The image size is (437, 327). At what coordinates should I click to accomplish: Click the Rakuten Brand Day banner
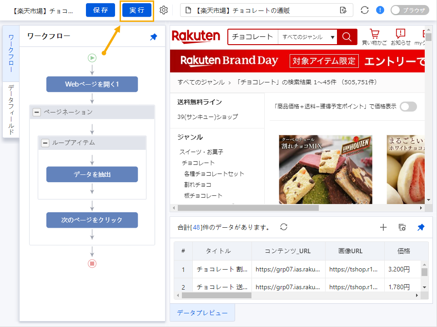pyautogui.click(x=297, y=61)
